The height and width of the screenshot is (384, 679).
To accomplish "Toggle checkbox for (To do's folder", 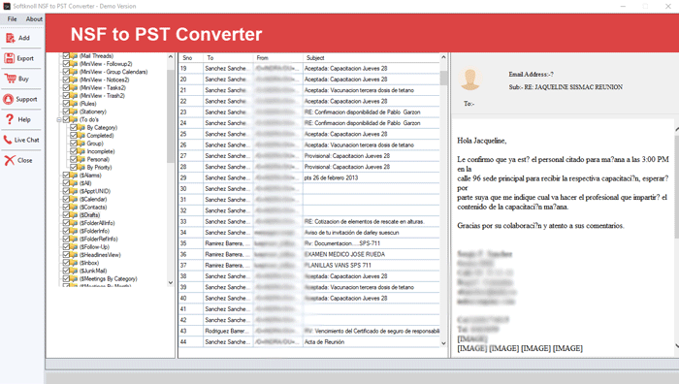I will click(x=66, y=119).
